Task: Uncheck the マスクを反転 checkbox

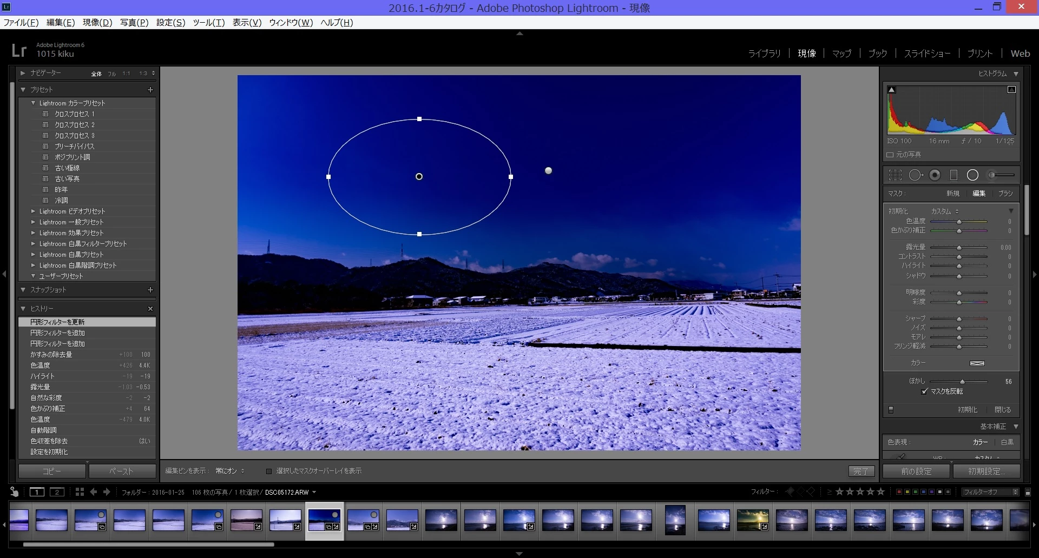Action: click(x=924, y=391)
